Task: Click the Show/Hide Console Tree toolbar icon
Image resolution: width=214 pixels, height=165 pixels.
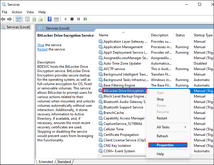Action: 19,19
